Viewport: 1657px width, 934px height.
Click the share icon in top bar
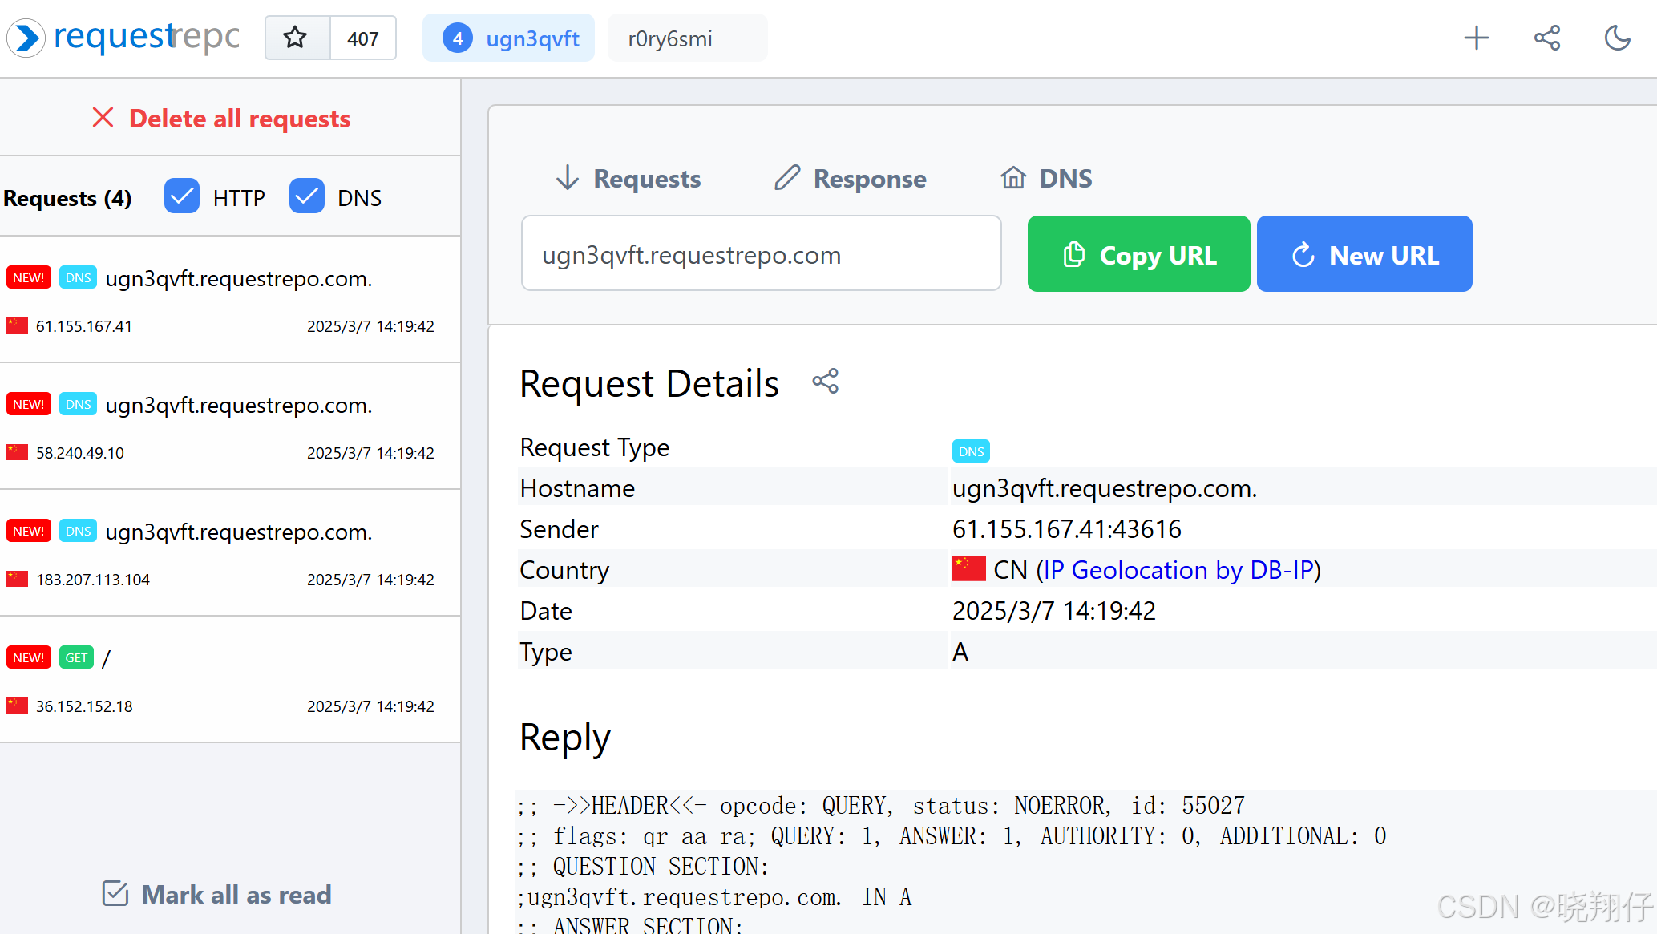[x=1546, y=38]
